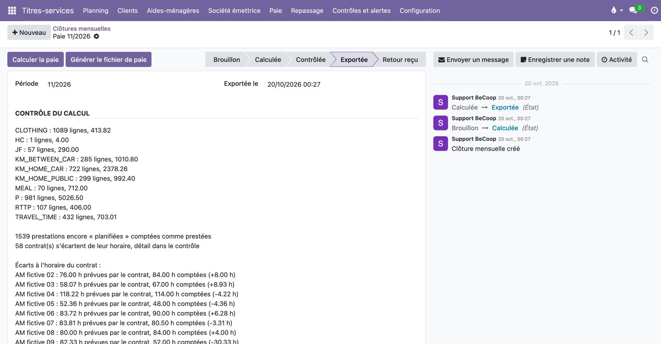
Task: Create a record with Nouveau button
Action: pos(29,33)
